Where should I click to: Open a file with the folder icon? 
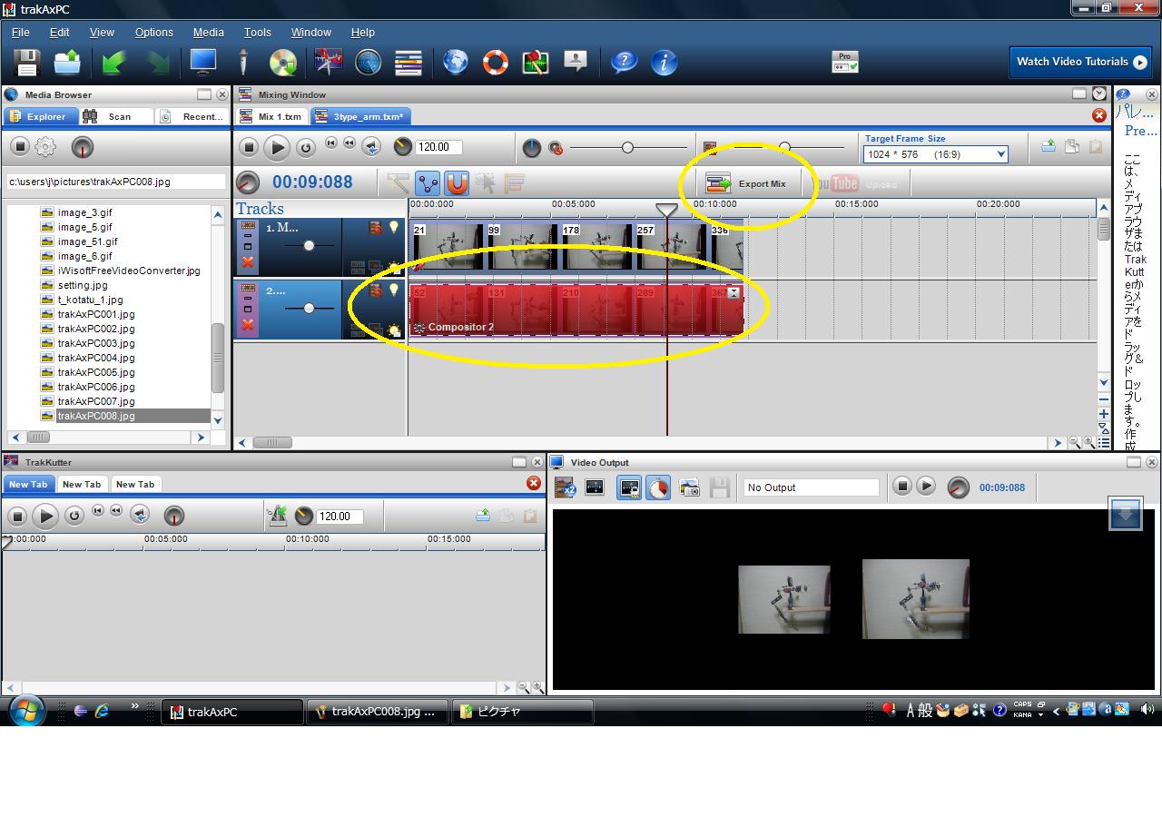(x=67, y=63)
